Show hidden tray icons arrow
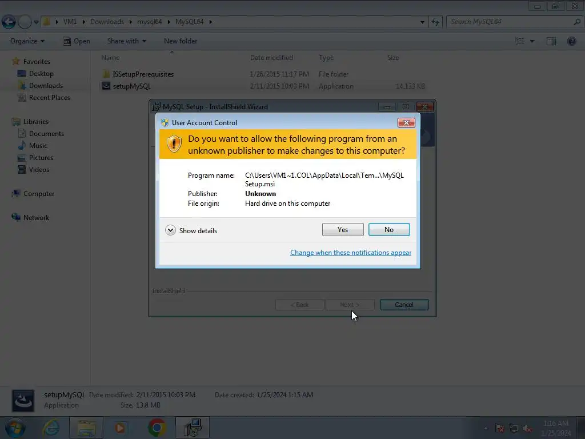The height and width of the screenshot is (439, 585). coord(486,428)
